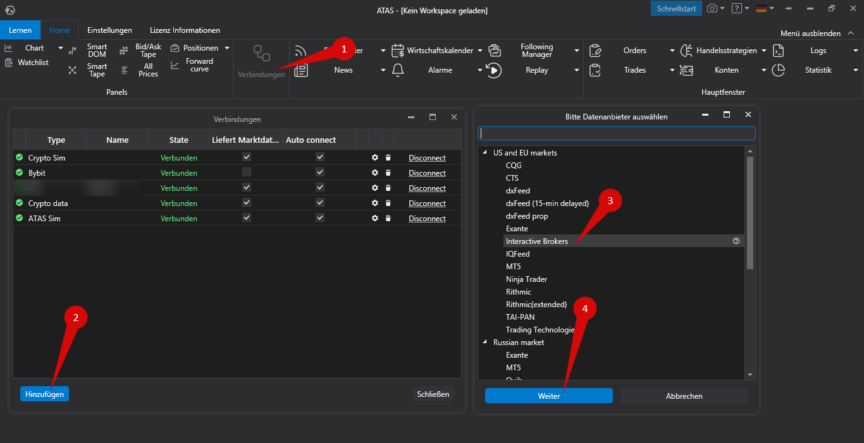The image size is (864, 443).
Task: Open the Lizenz Informationen tab
Action: pos(185,30)
